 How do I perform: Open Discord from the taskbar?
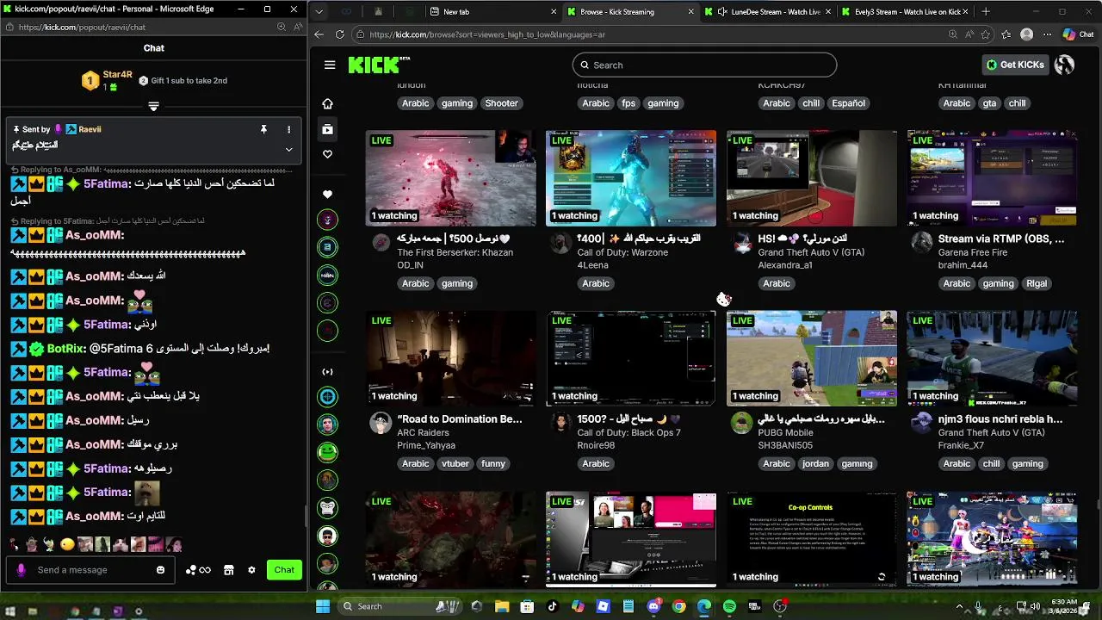[x=653, y=606]
